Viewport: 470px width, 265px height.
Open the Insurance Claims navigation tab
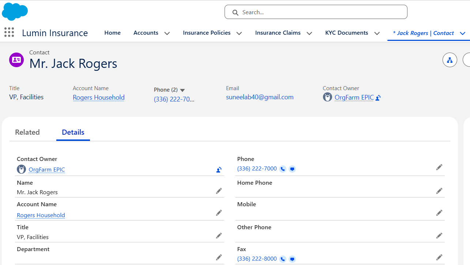[x=278, y=33]
